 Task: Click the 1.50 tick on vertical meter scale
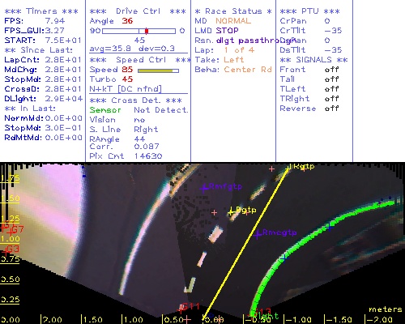tap(10, 199)
